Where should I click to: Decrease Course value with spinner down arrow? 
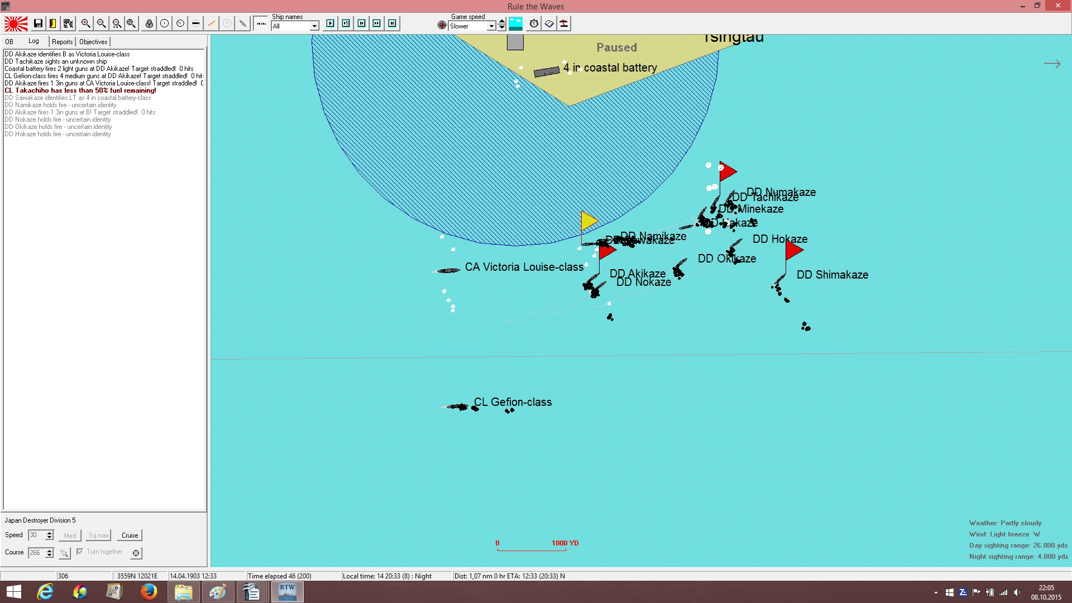[50, 555]
